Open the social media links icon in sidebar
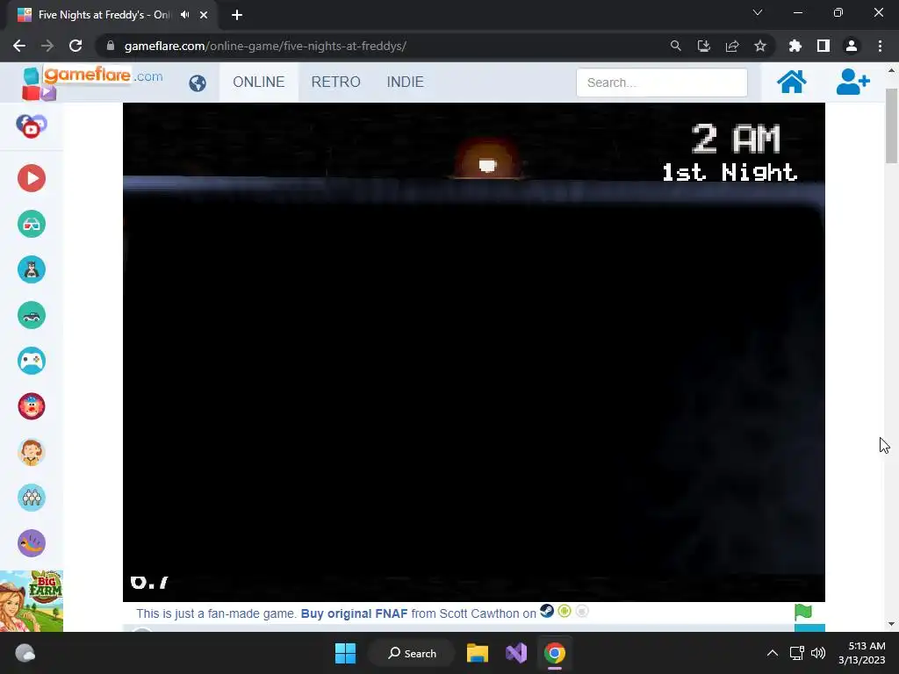 [31, 125]
